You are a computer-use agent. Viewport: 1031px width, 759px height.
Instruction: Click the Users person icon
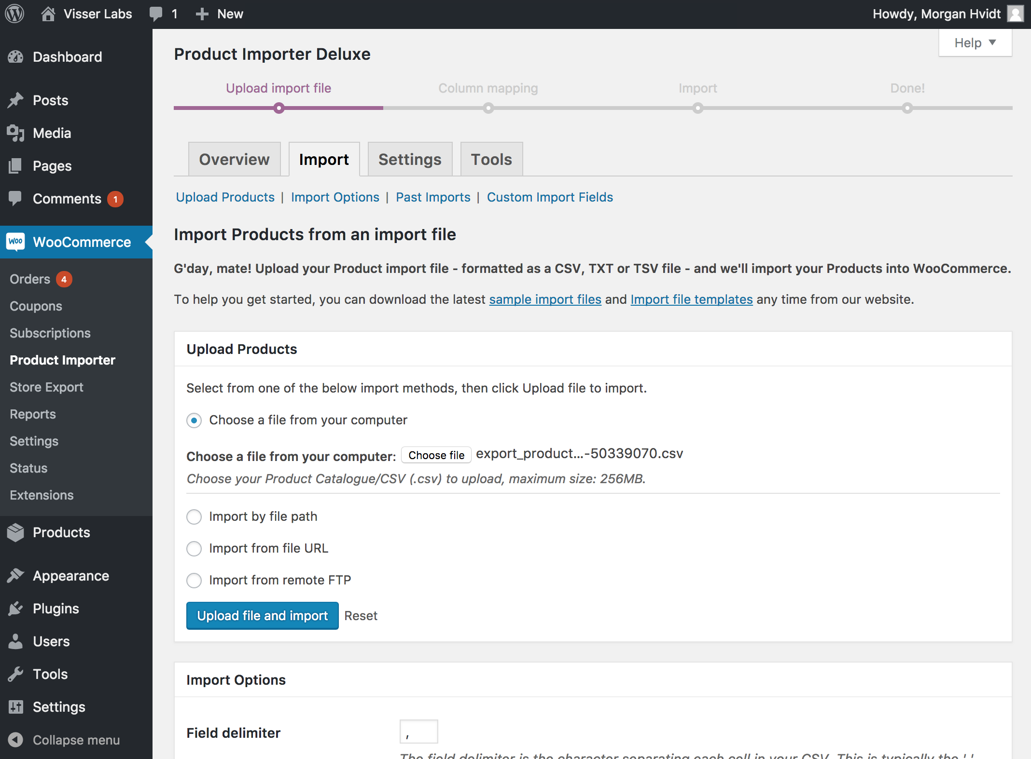click(15, 641)
